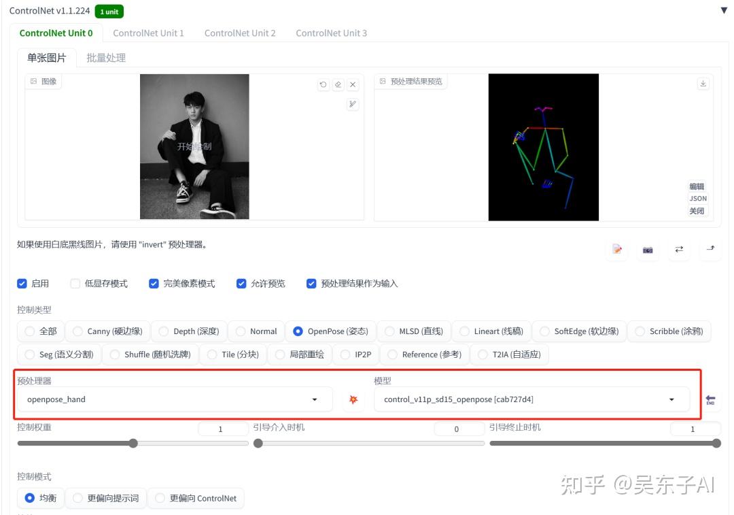The width and height of the screenshot is (734, 515).
Task: Click the undo icon above the input image
Action: pos(323,84)
